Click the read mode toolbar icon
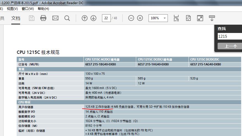Image resolution: width=242 pixels, height=136 pixels. [212, 18]
